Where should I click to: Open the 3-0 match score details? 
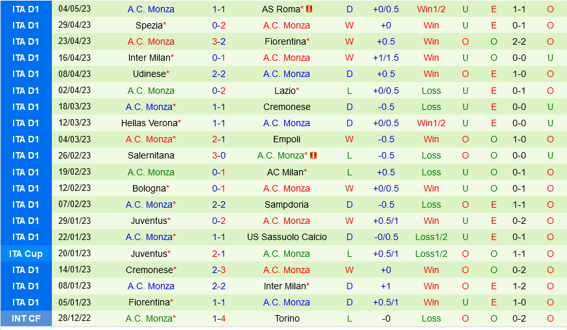(219, 155)
